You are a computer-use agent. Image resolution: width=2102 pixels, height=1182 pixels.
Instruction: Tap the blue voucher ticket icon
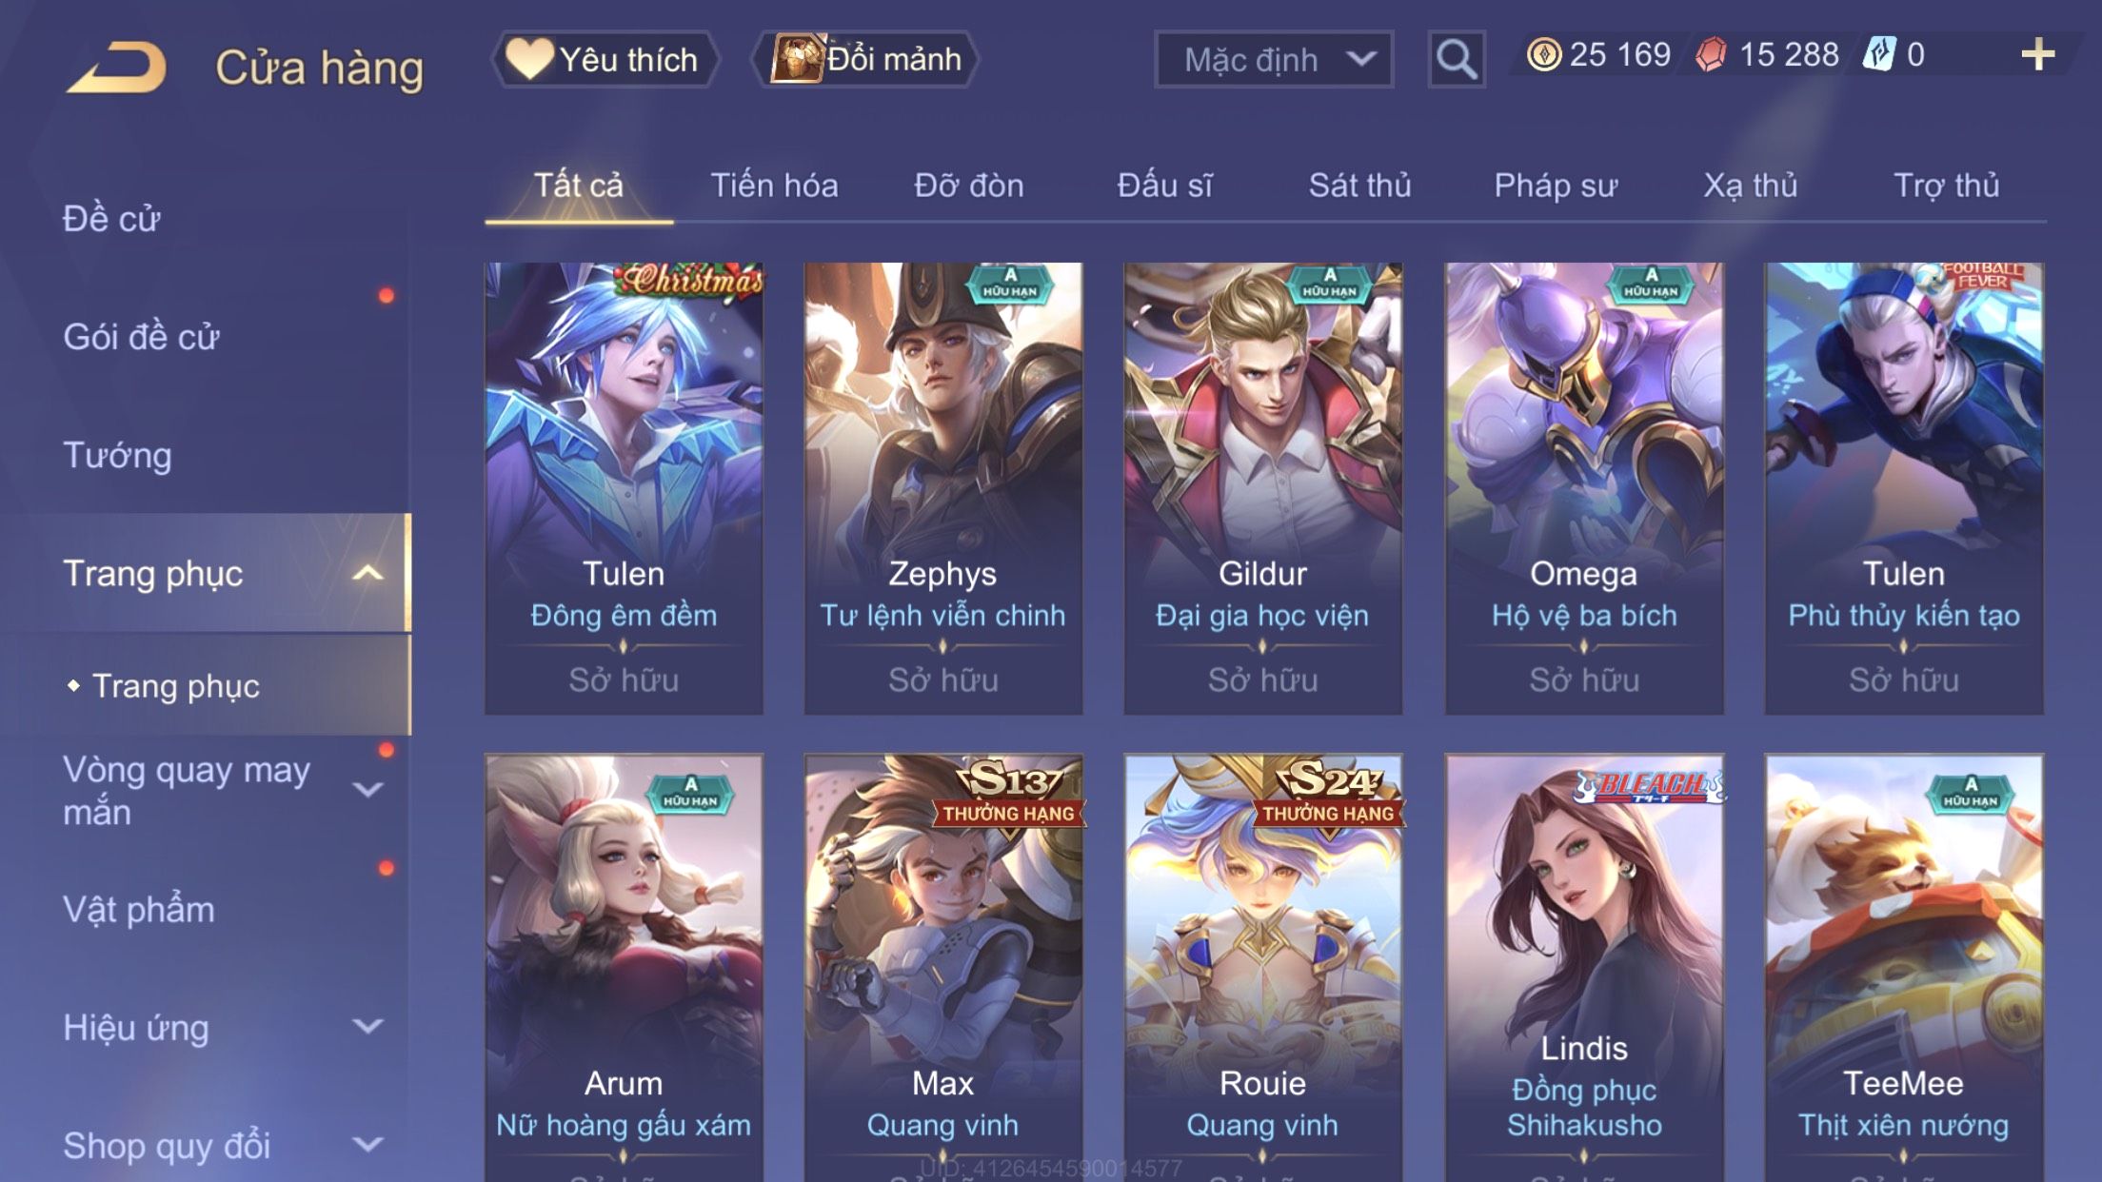coord(1879,54)
